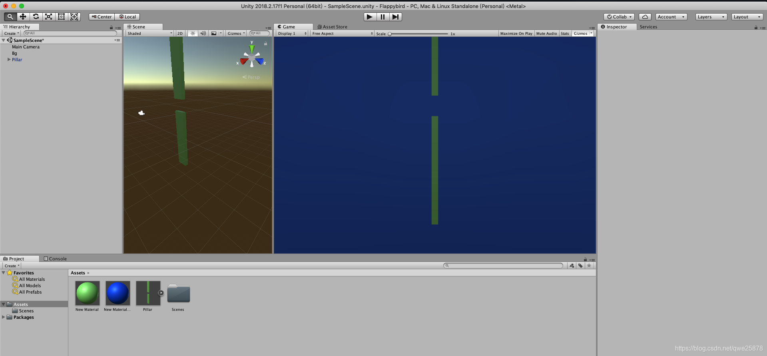Select blue New Material asset

118,293
